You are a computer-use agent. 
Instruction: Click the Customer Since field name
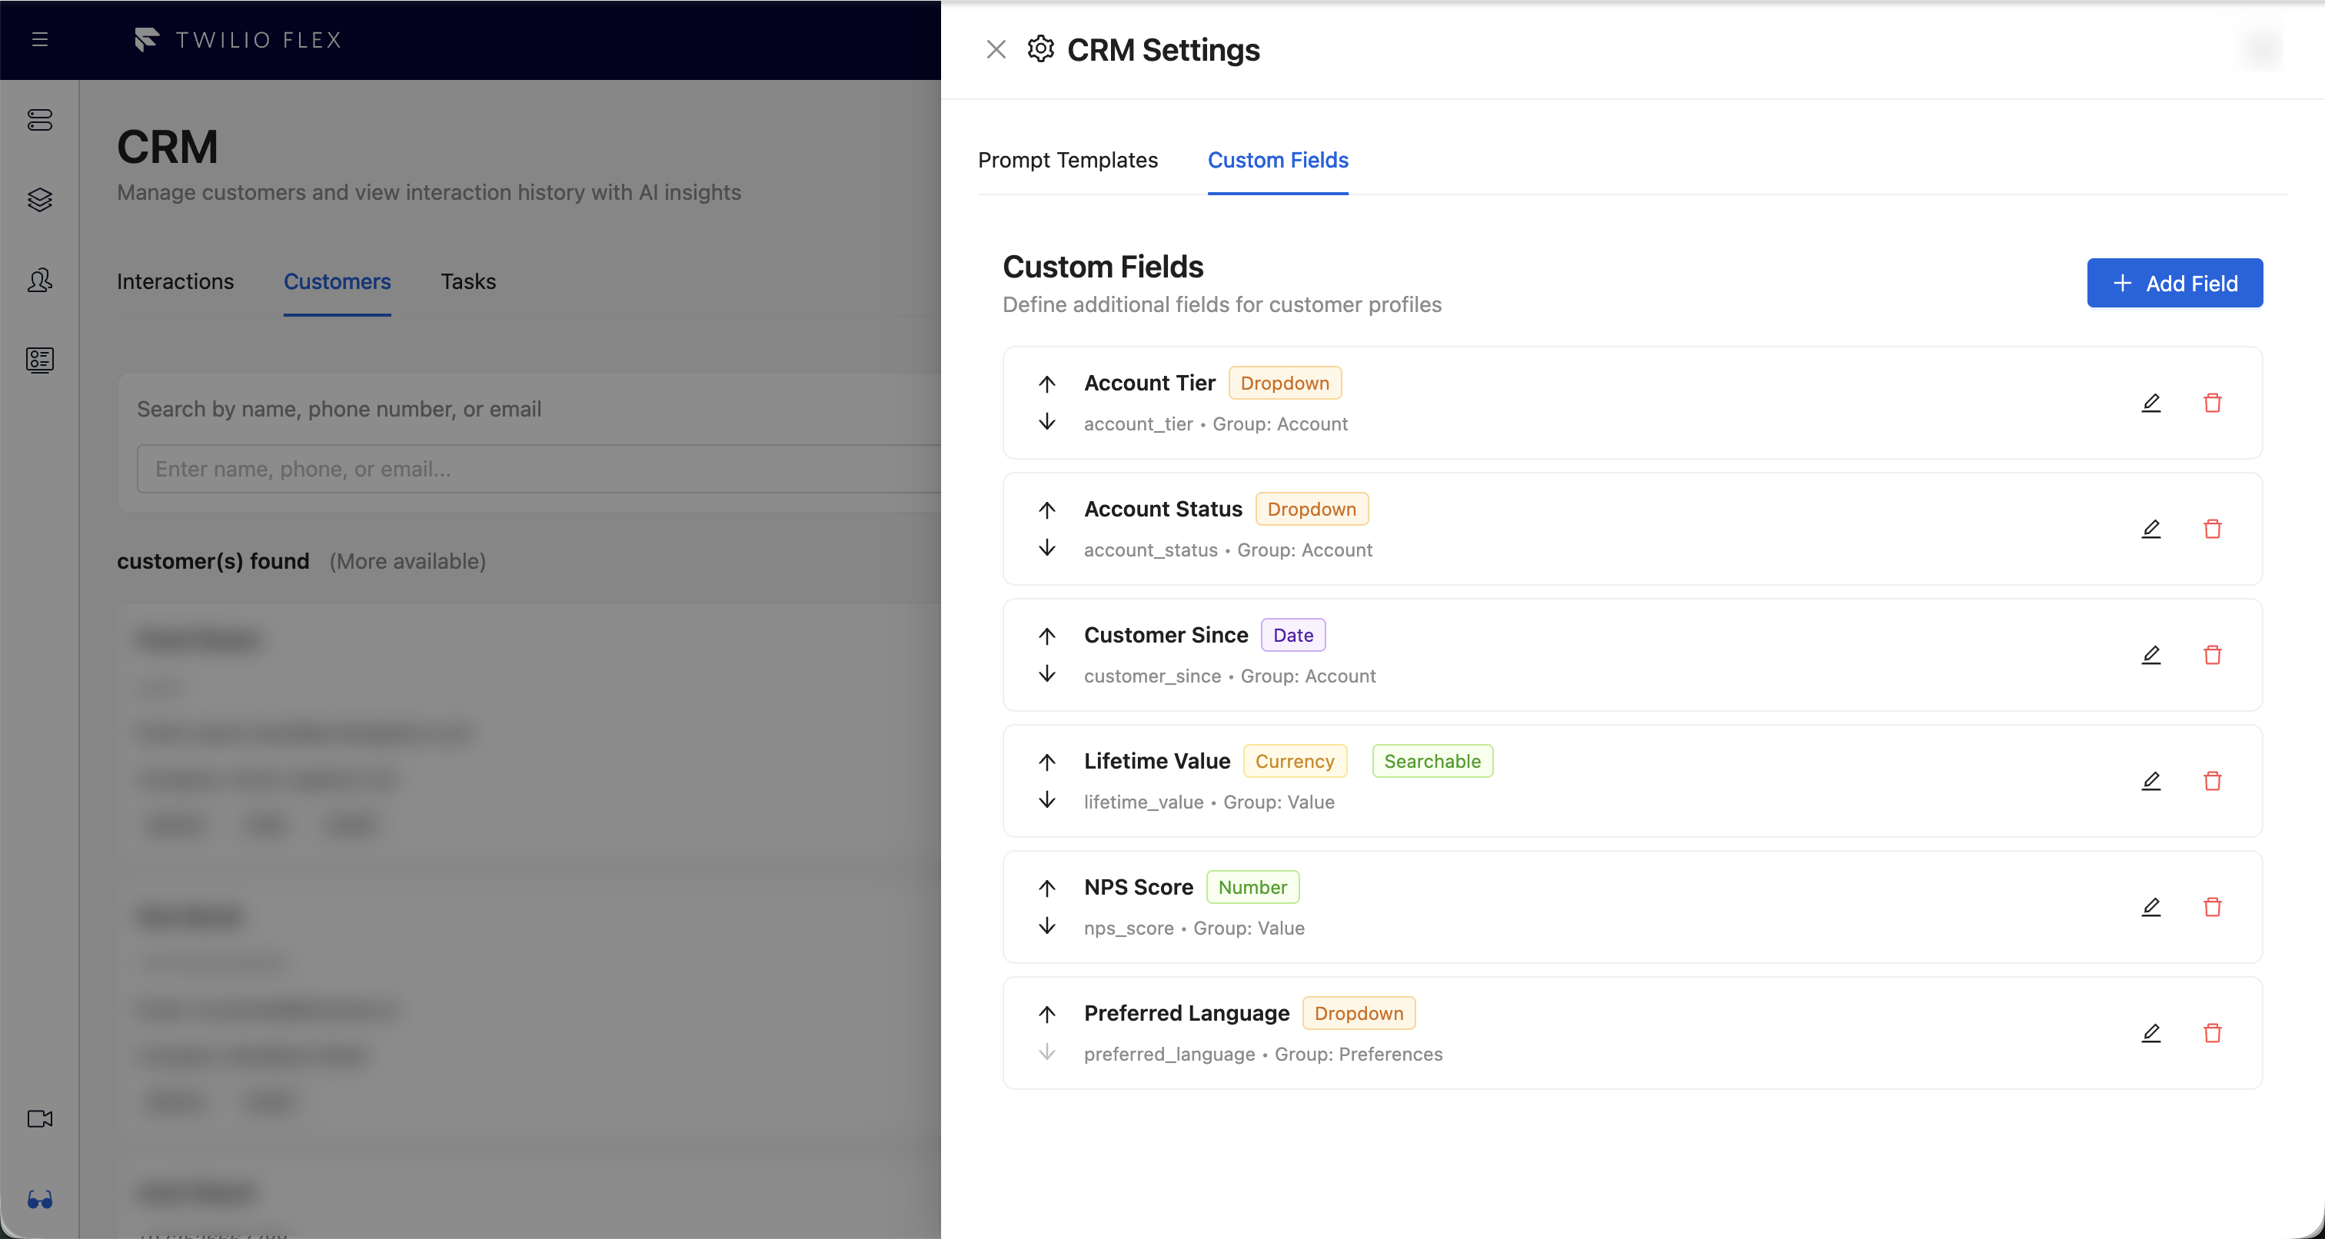click(1166, 636)
